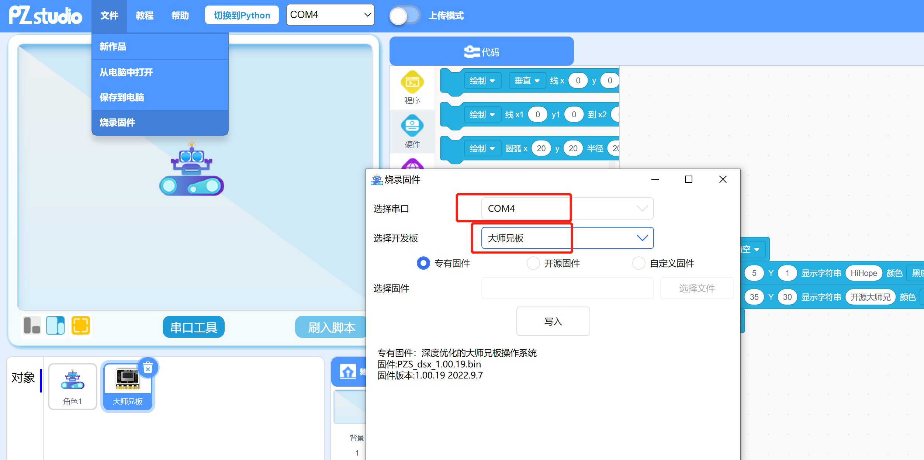The height and width of the screenshot is (460, 924).
Task: Select the 专有固件 radio button
Action: [423, 263]
